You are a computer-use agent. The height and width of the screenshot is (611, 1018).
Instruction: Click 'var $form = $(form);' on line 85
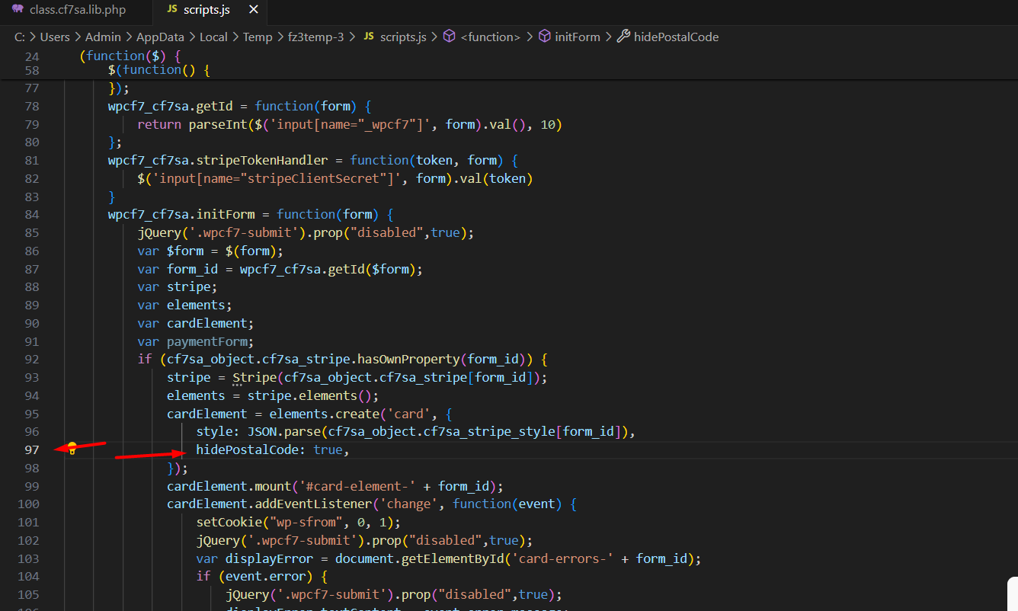click(210, 251)
